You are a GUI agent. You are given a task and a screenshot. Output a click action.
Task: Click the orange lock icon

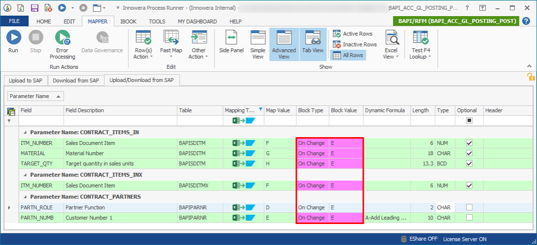click(x=530, y=77)
